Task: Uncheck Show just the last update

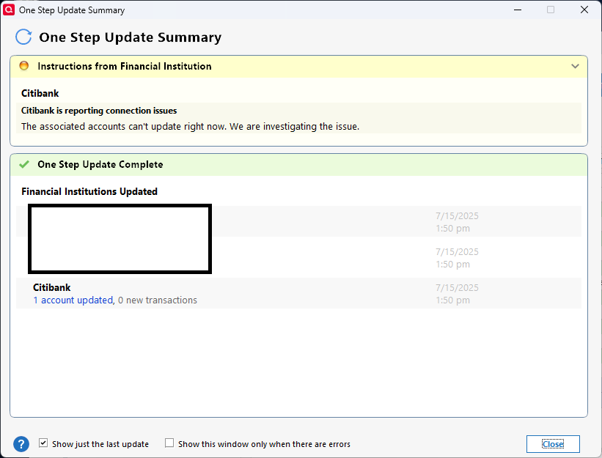Action: pos(43,443)
